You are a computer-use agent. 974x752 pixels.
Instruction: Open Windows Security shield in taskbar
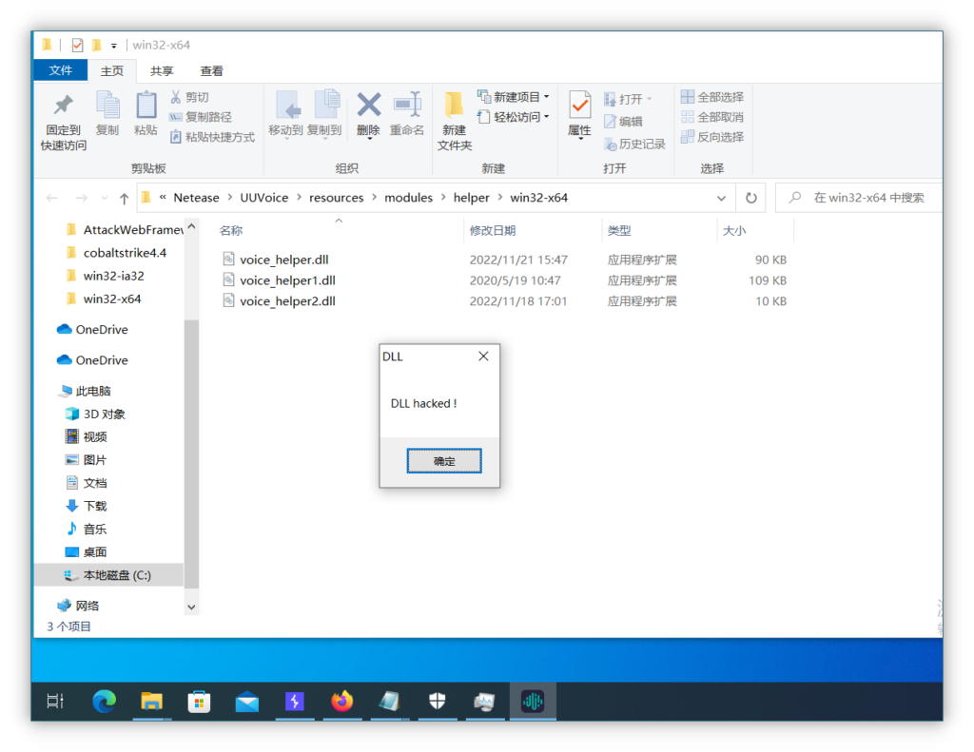438,701
